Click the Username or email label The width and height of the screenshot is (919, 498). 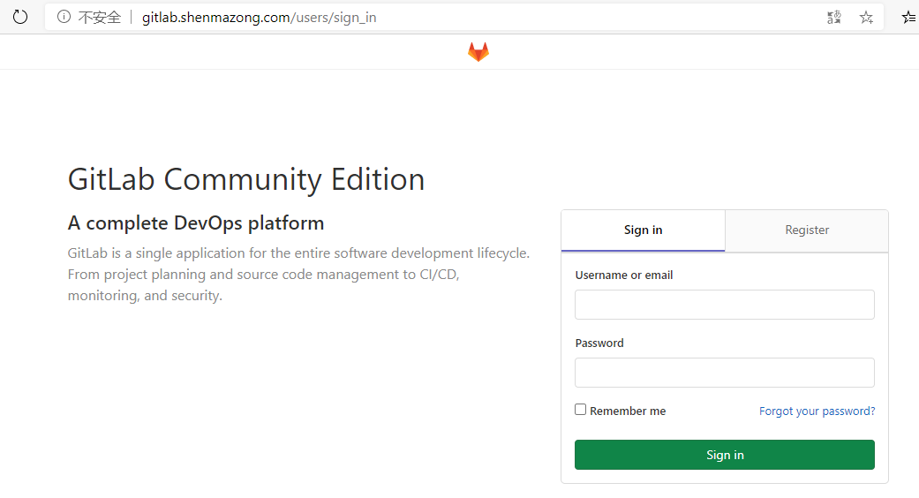pyautogui.click(x=623, y=275)
